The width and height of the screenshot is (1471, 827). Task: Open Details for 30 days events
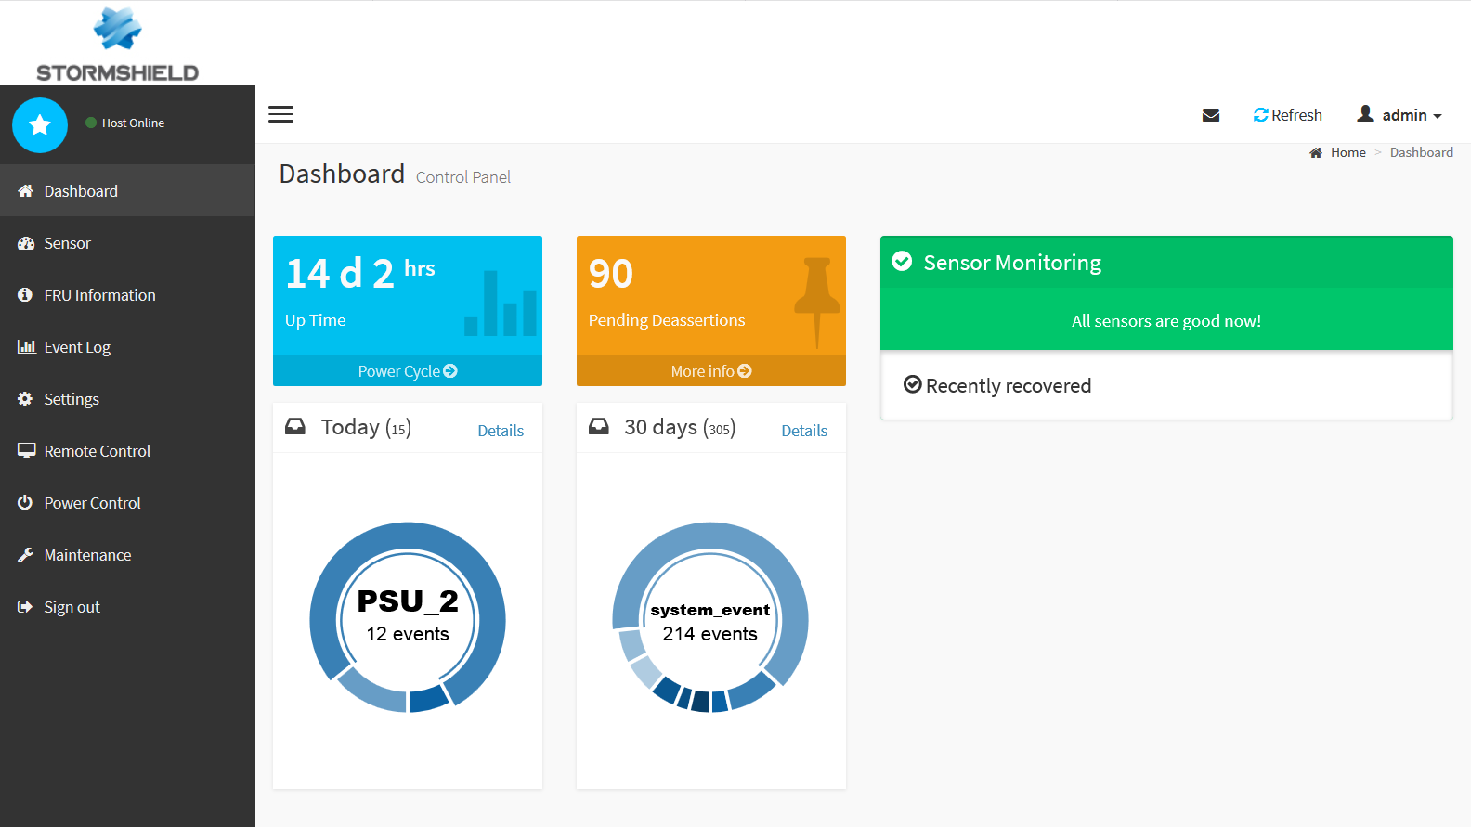click(804, 431)
